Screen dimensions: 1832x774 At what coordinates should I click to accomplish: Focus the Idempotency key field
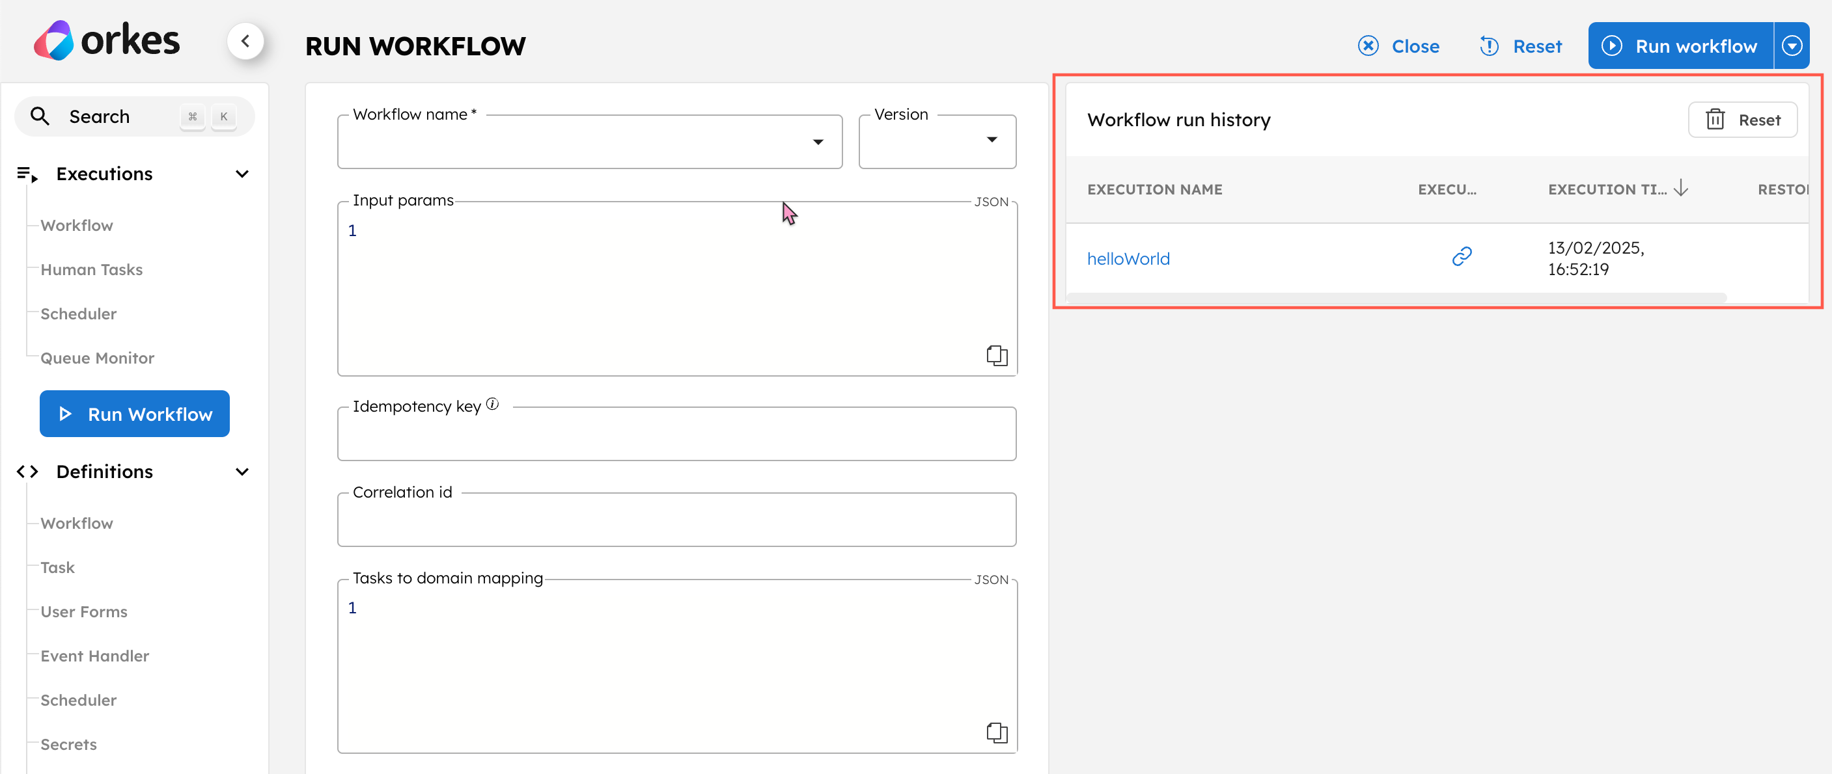[677, 434]
